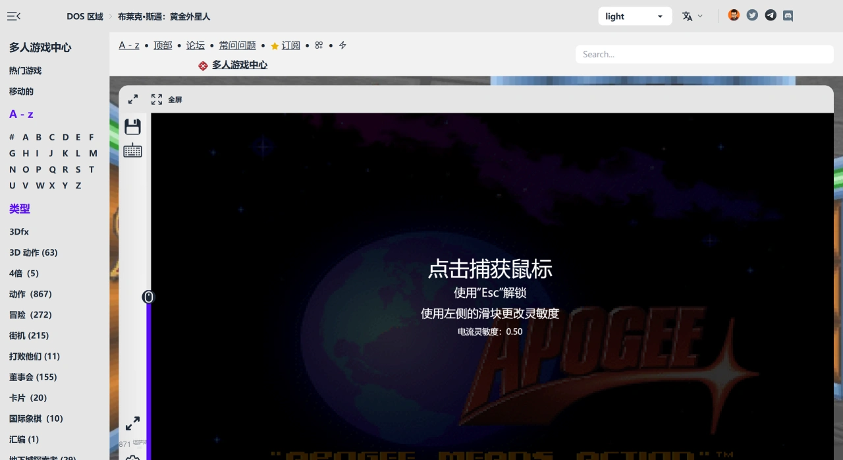Click the mouse sensitivity slider handle

149,297
